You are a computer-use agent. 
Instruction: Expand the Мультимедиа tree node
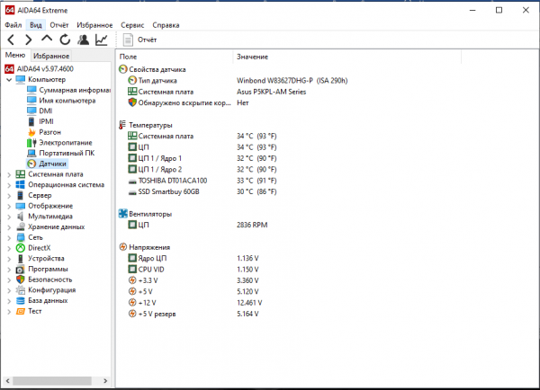(x=9, y=217)
